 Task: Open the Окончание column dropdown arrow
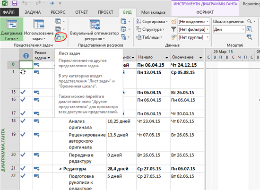(200, 58)
